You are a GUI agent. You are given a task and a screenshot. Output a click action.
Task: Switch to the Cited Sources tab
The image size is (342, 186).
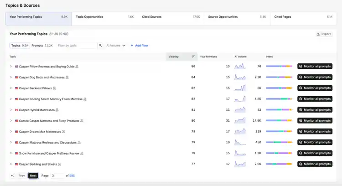(171, 19)
